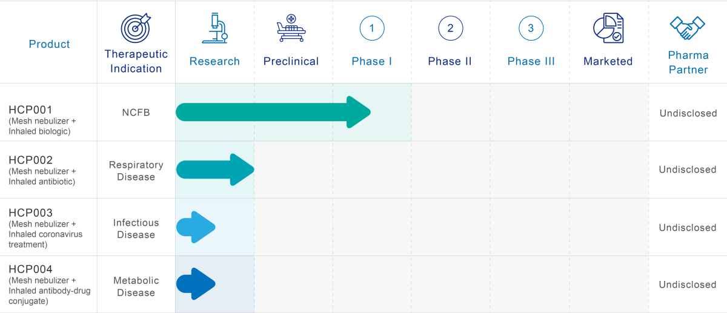Click the Pharma Partner header label
This screenshot has width=727, height=313.
pos(688,62)
